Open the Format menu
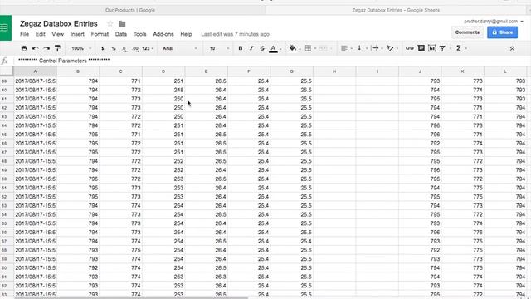The width and height of the screenshot is (531, 299). tap(100, 34)
